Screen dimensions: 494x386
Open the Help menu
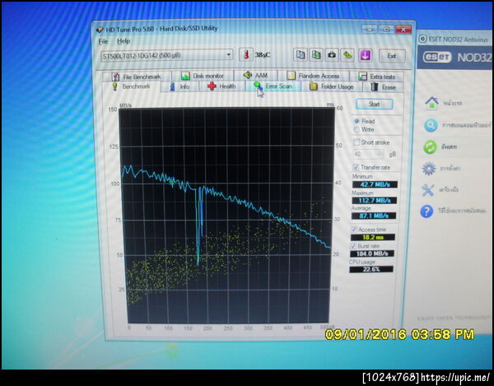coord(123,41)
